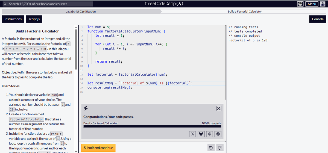Click line number 16 in editor
The width and height of the screenshot is (328, 153).
pyautogui.click(x=81, y=92)
